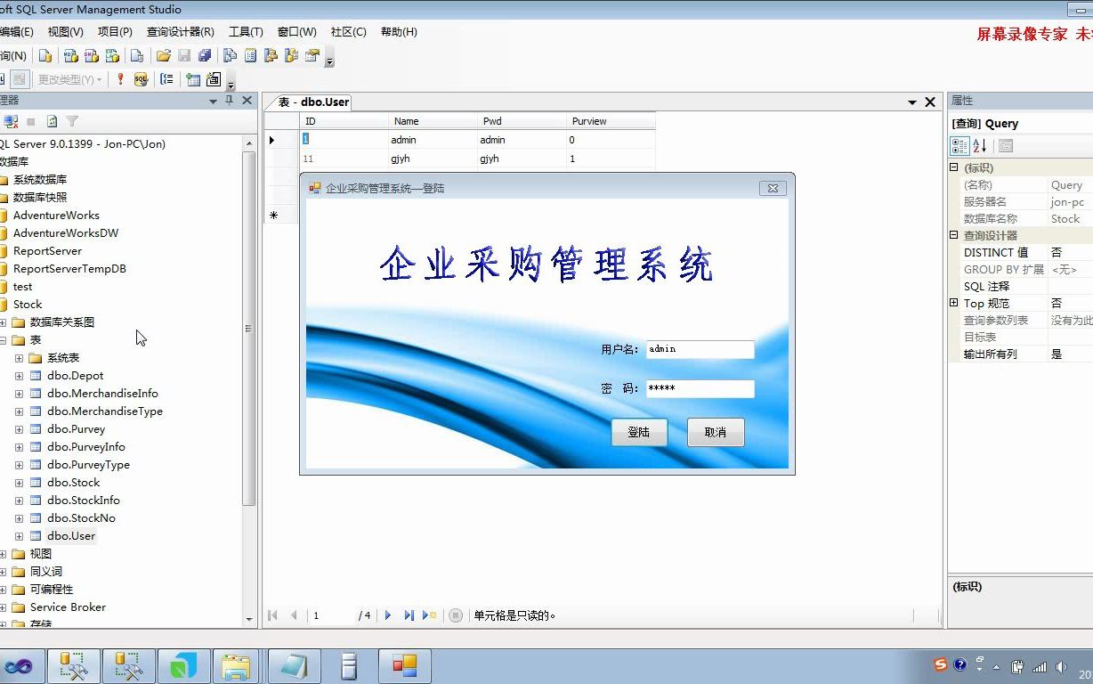Expand the dbo.User tree node

pyautogui.click(x=19, y=535)
